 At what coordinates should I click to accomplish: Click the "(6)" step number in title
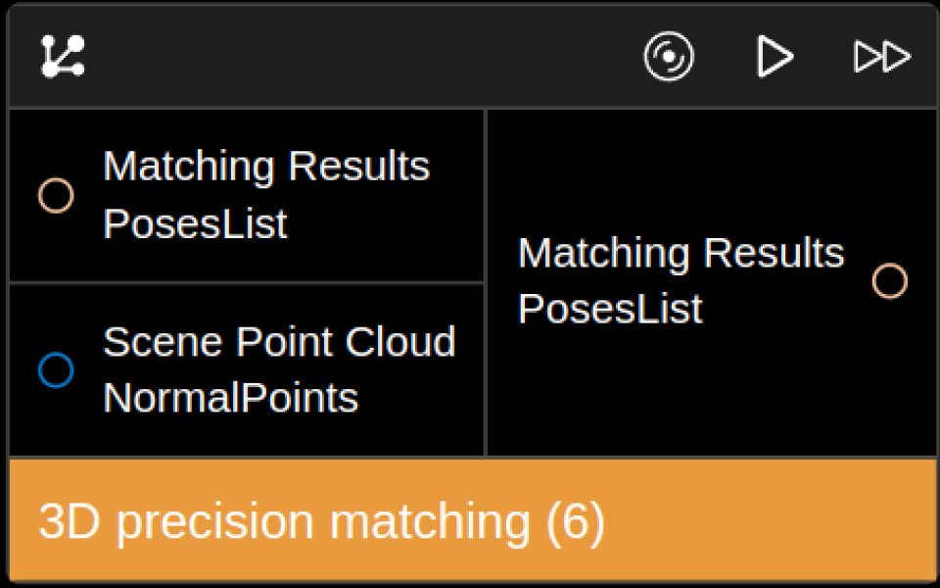pos(575,522)
